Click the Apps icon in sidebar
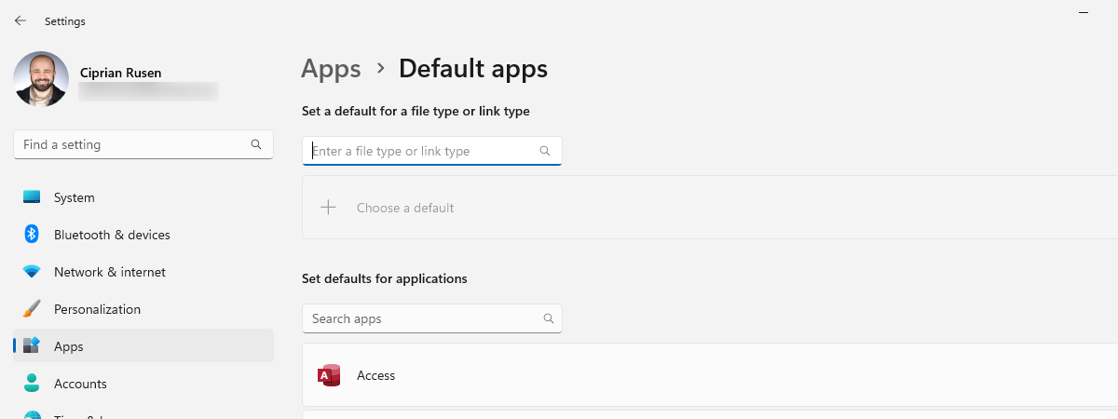The image size is (1118, 419). click(x=32, y=346)
